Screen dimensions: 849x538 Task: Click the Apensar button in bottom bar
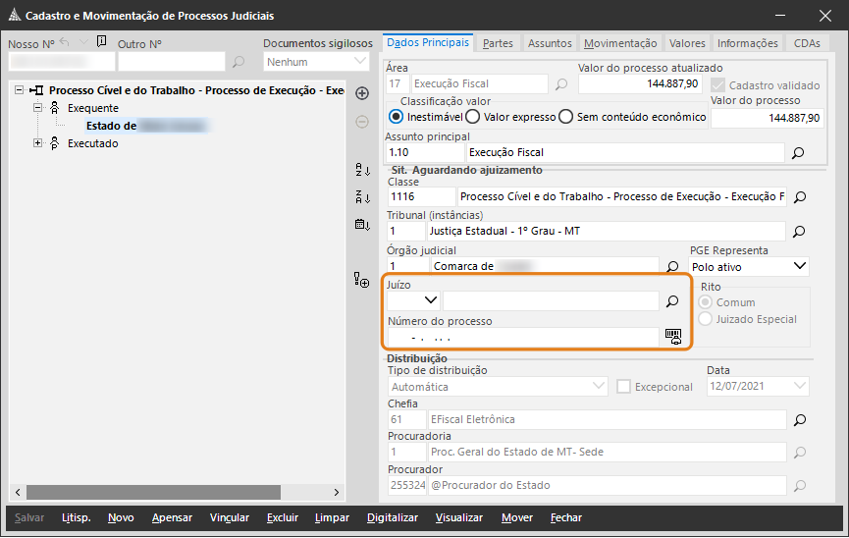pos(172,517)
